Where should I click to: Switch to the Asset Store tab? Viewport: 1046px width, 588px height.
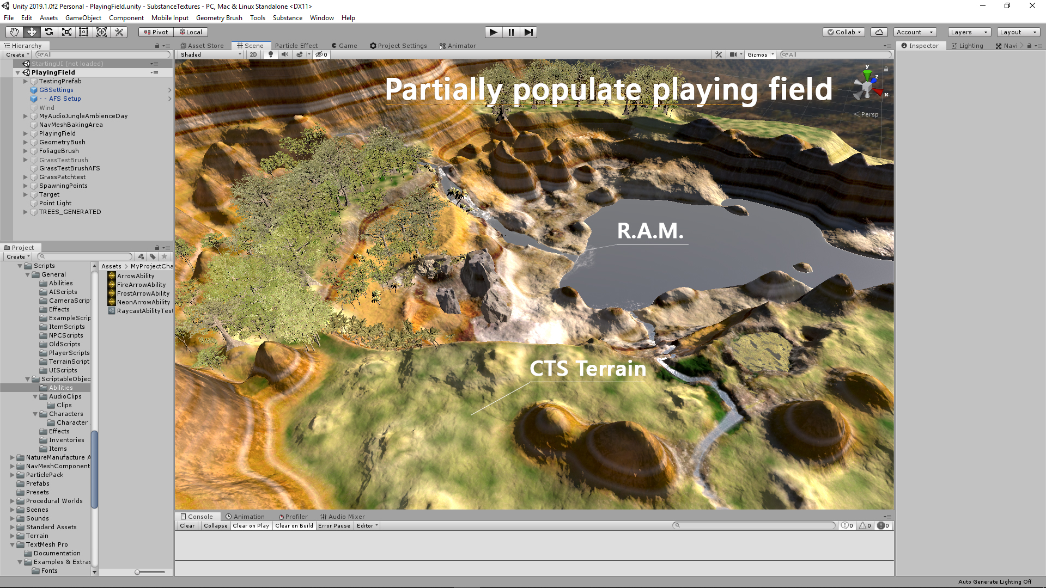tap(202, 46)
